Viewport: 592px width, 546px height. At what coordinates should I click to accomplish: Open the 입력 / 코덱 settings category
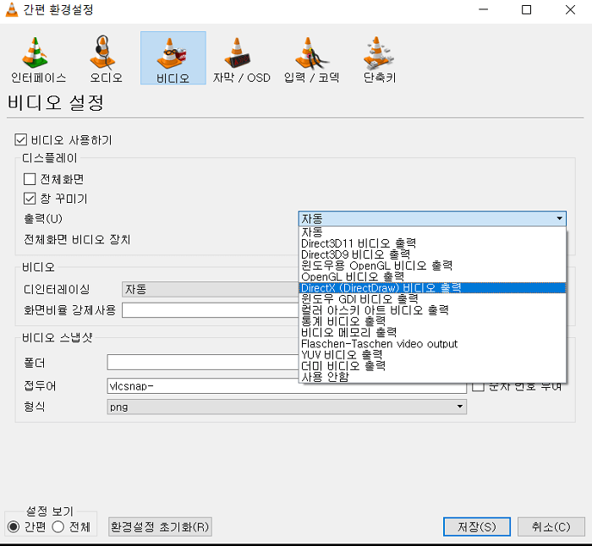[311, 58]
